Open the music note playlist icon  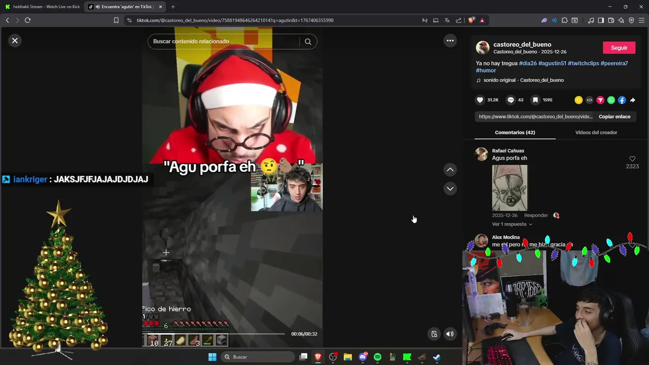(591, 20)
